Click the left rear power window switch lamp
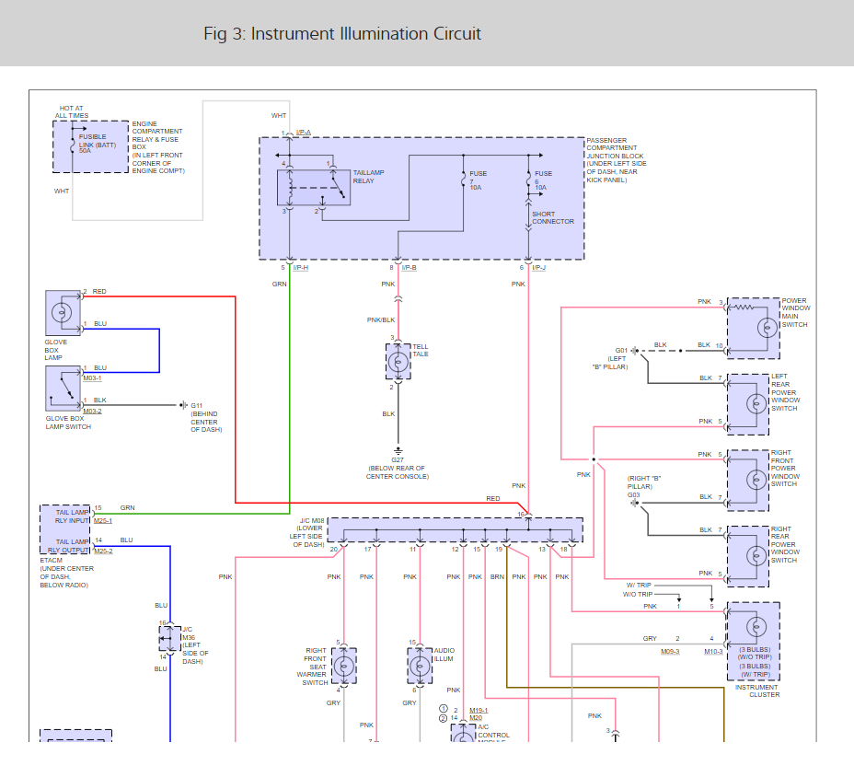The image size is (854, 766). [x=756, y=404]
